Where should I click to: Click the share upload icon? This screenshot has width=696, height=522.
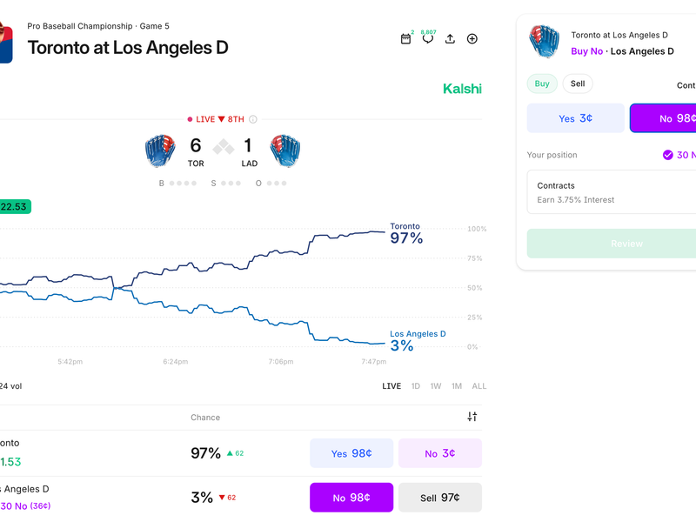click(x=450, y=38)
